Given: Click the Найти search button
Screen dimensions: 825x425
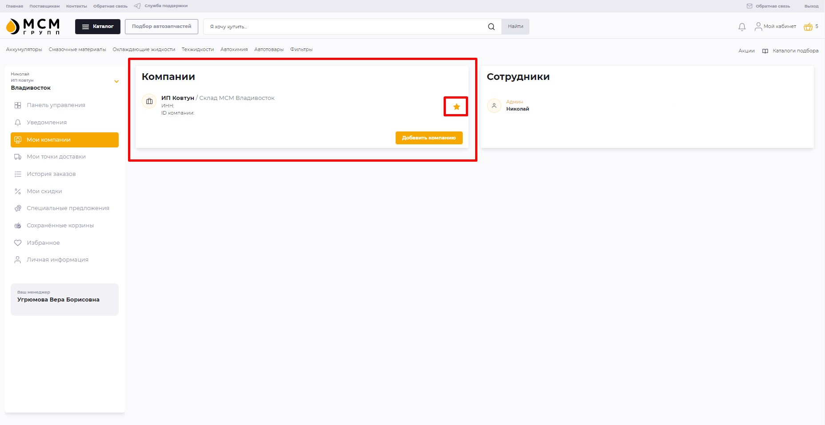Looking at the screenshot, I should click(515, 27).
